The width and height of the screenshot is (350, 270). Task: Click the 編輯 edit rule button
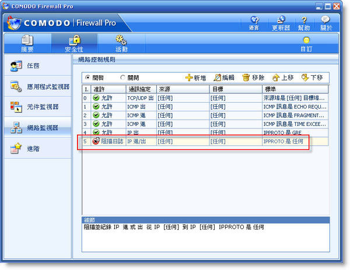224,78
